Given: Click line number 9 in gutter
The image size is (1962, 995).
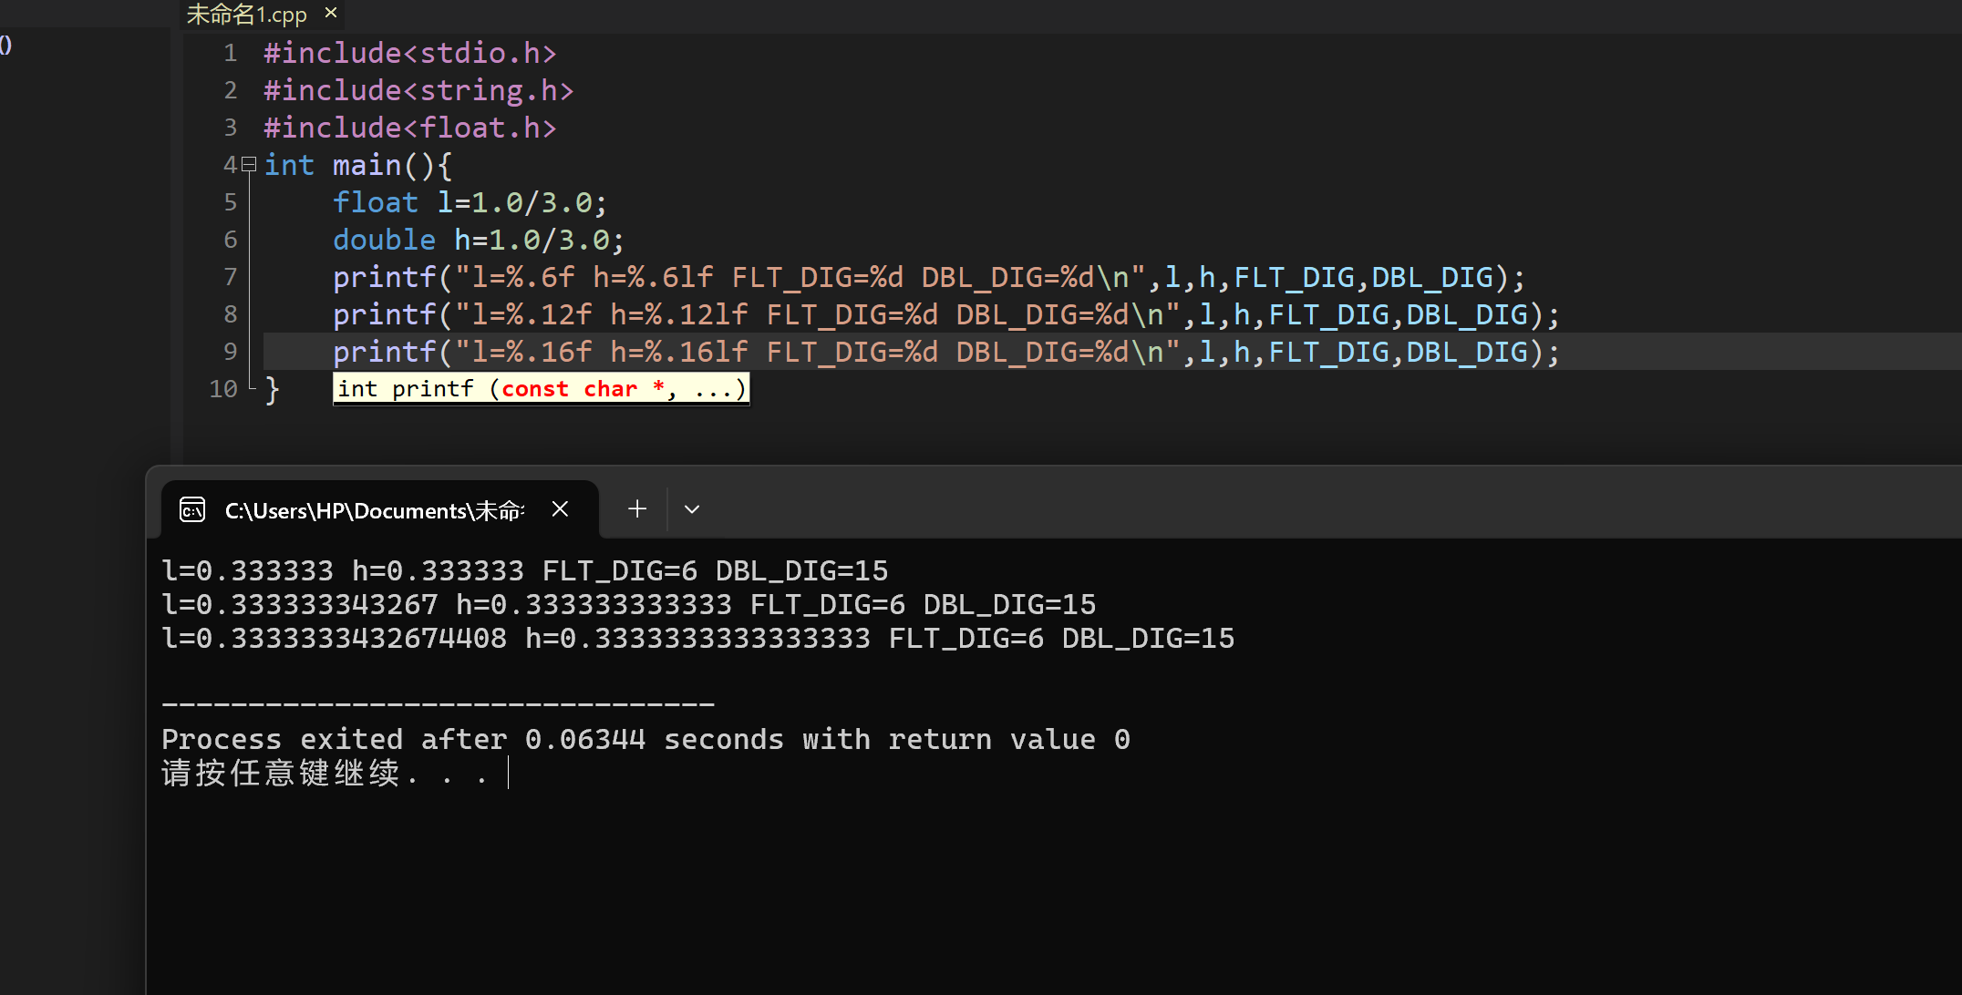Looking at the screenshot, I should click(230, 352).
